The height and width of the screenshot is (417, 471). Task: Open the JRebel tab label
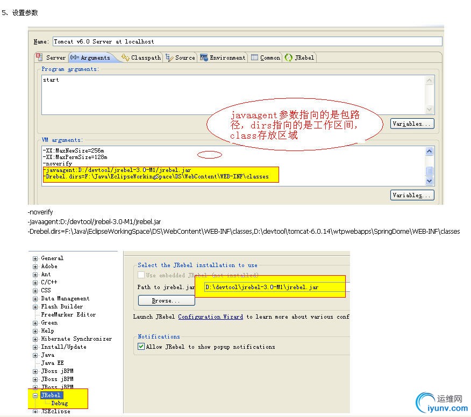point(304,57)
